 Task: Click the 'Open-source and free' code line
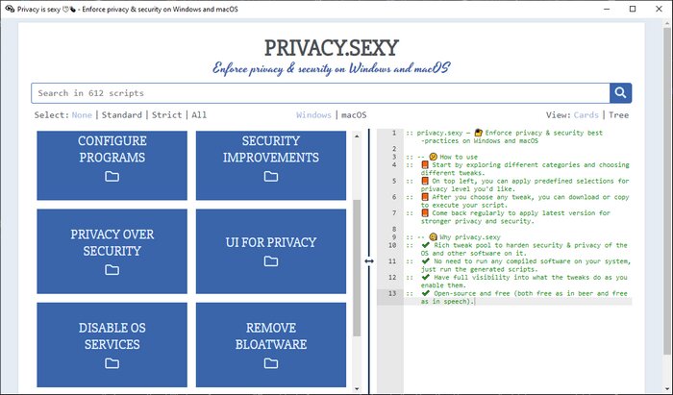(x=517, y=297)
